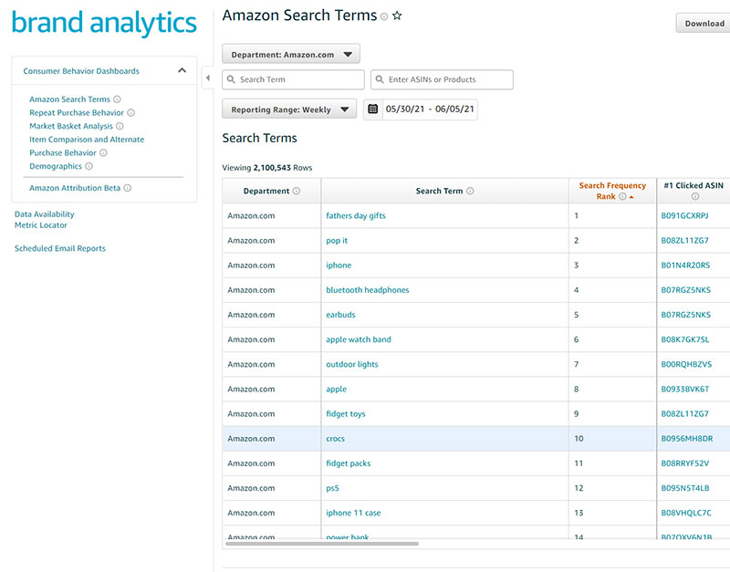Focus the Search Term input field
Viewport: 730px width, 572px height.
coord(293,79)
